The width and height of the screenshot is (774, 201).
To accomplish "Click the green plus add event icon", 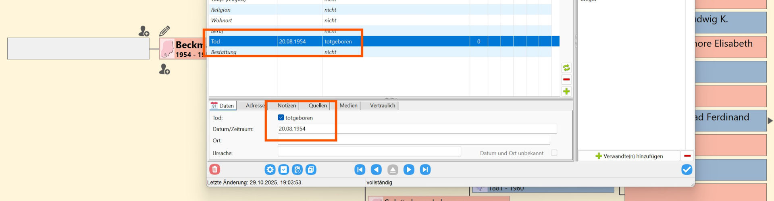I will click(566, 92).
